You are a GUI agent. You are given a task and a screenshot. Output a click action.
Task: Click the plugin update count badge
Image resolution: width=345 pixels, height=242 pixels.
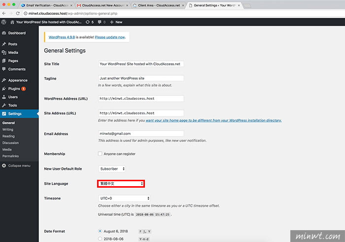pyautogui.click(x=24, y=88)
